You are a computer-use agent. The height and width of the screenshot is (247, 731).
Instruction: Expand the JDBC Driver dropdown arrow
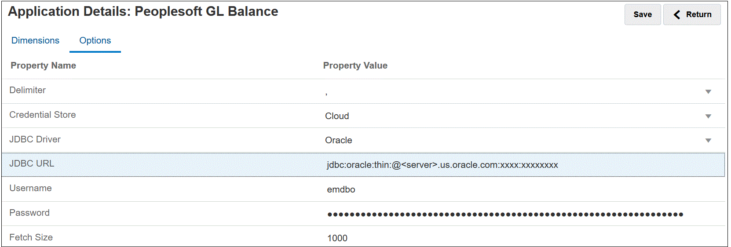tap(708, 141)
